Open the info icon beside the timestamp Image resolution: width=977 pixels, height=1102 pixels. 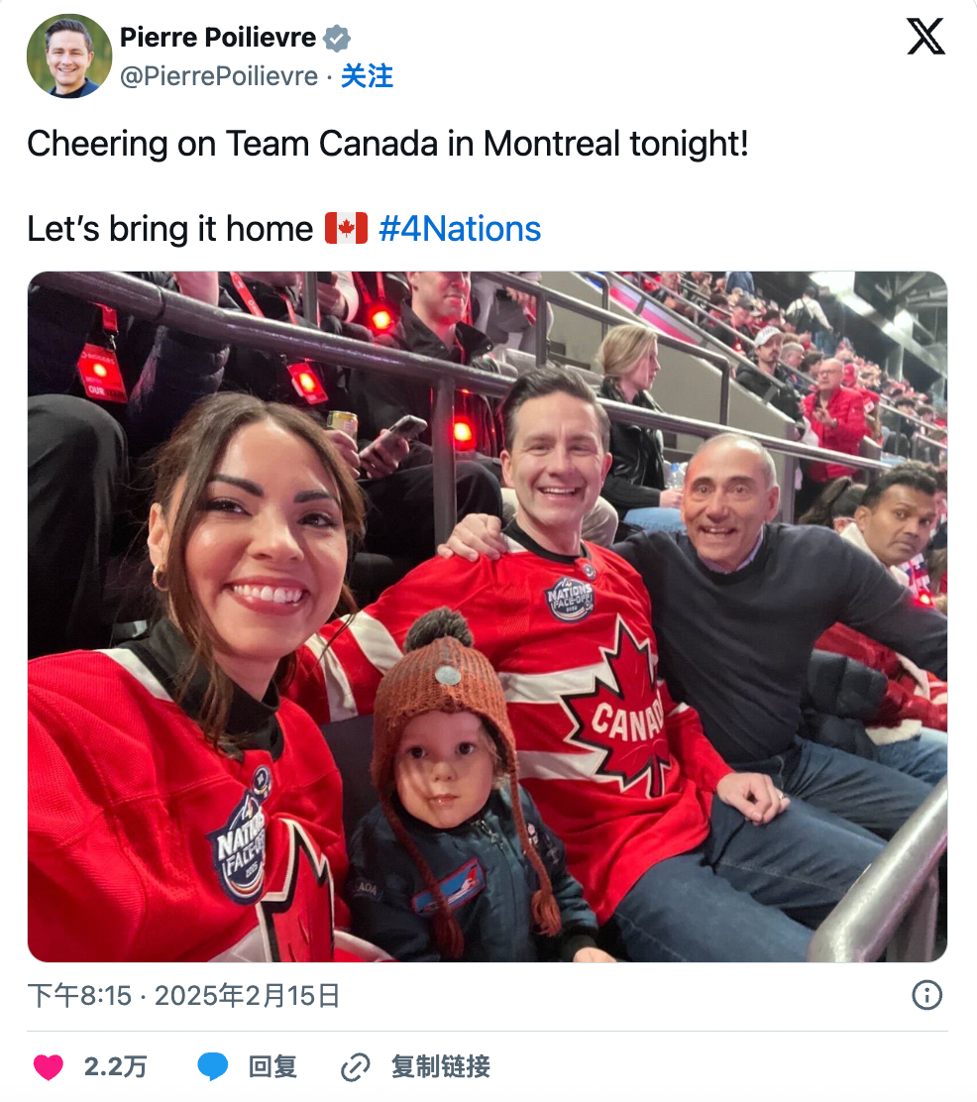926,995
